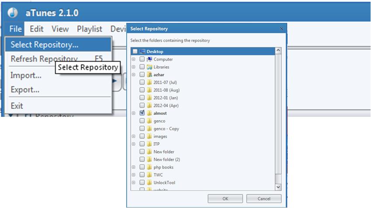
Task: Uncheck the almost folder checkbox
Action: (x=142, y=113)
